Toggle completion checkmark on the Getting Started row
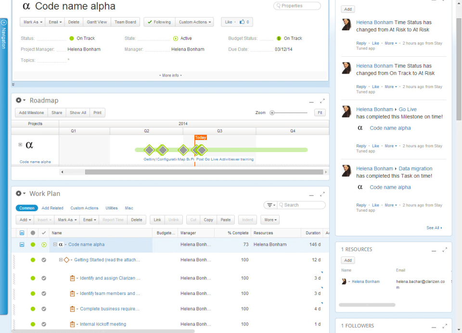 pyautogui.click(x=44, y=260)
